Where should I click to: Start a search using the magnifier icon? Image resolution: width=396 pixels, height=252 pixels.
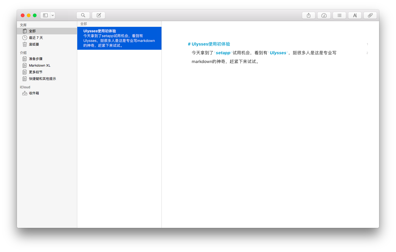83,15
